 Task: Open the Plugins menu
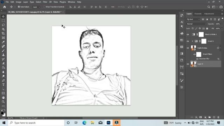pos(63,2)
